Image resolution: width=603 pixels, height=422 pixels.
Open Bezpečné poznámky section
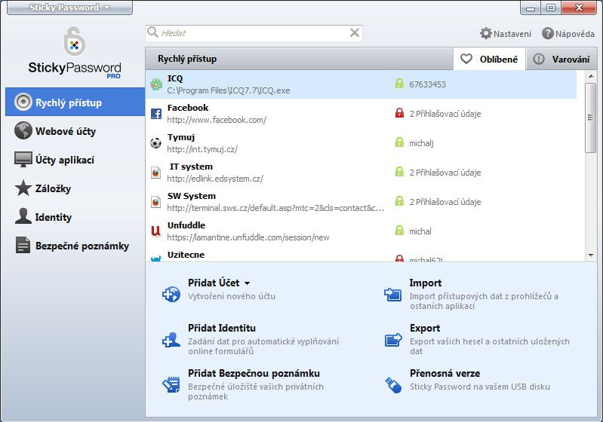point(75,246)
